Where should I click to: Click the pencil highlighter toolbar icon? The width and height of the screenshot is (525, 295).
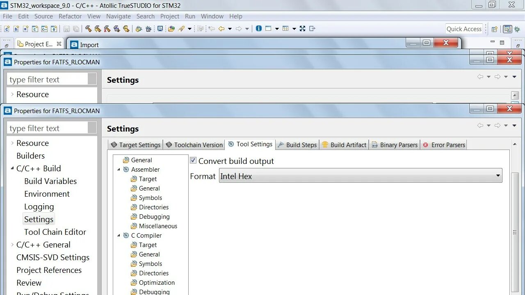(181, 29)
